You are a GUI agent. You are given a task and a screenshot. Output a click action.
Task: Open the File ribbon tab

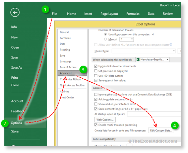pyautogui.click(x=54, y=14)
